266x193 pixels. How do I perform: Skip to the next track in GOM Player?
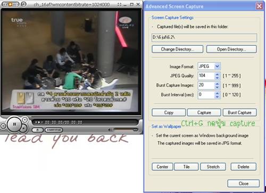coord(25,120)
